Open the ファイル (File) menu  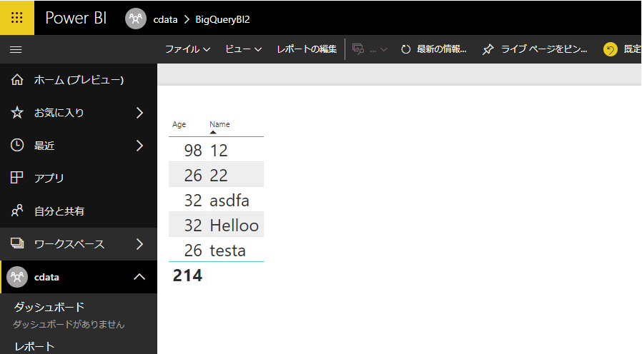click(187, 49)
